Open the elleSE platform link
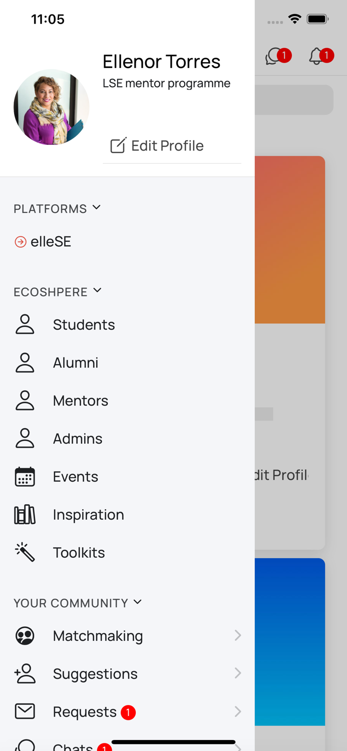347x751 pixels. (x=51, y=242)
